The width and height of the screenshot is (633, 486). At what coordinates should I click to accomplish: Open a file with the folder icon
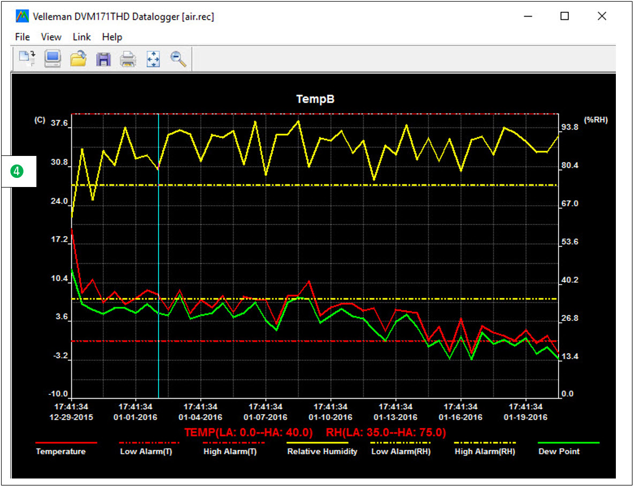click(78, 58)
